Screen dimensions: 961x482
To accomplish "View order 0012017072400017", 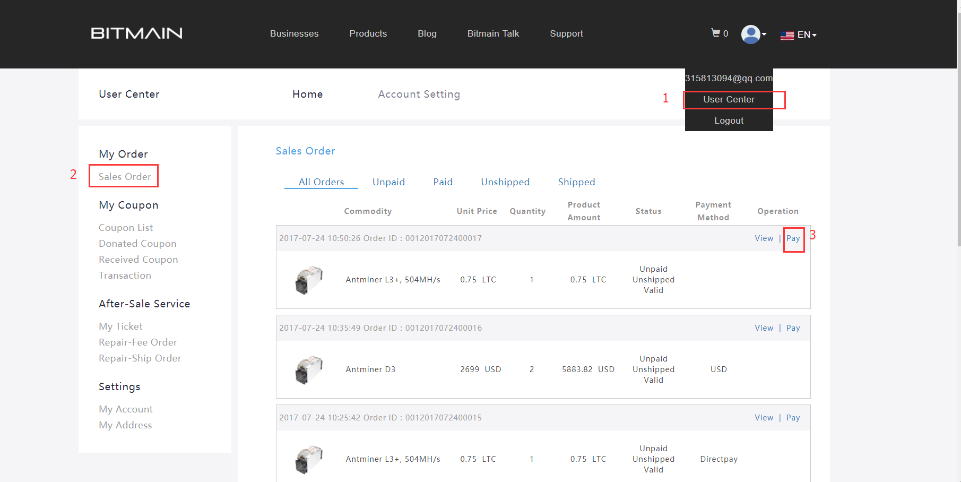I will click(x=764, y=238).
